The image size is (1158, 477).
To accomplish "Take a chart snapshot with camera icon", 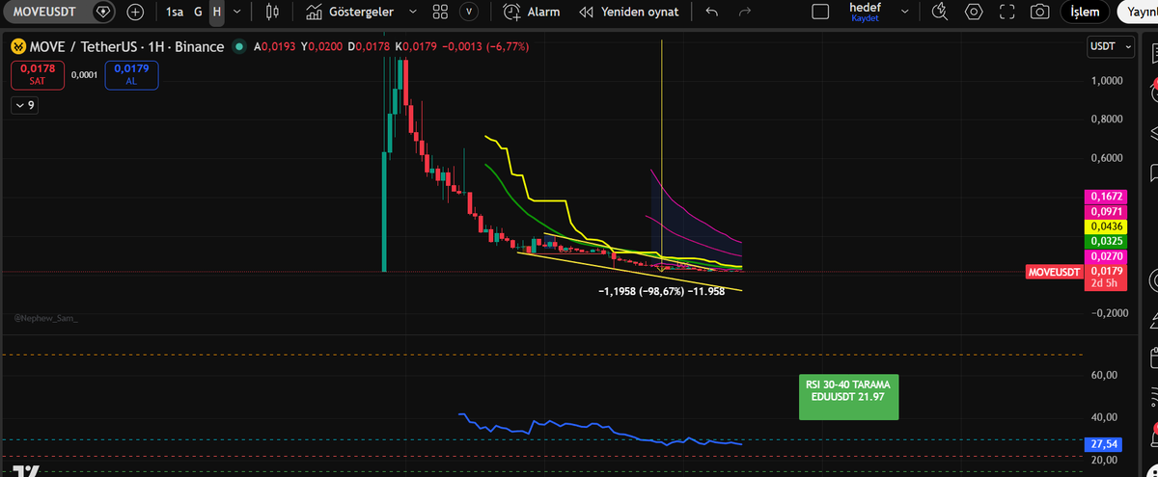I will pos(1039,13).
